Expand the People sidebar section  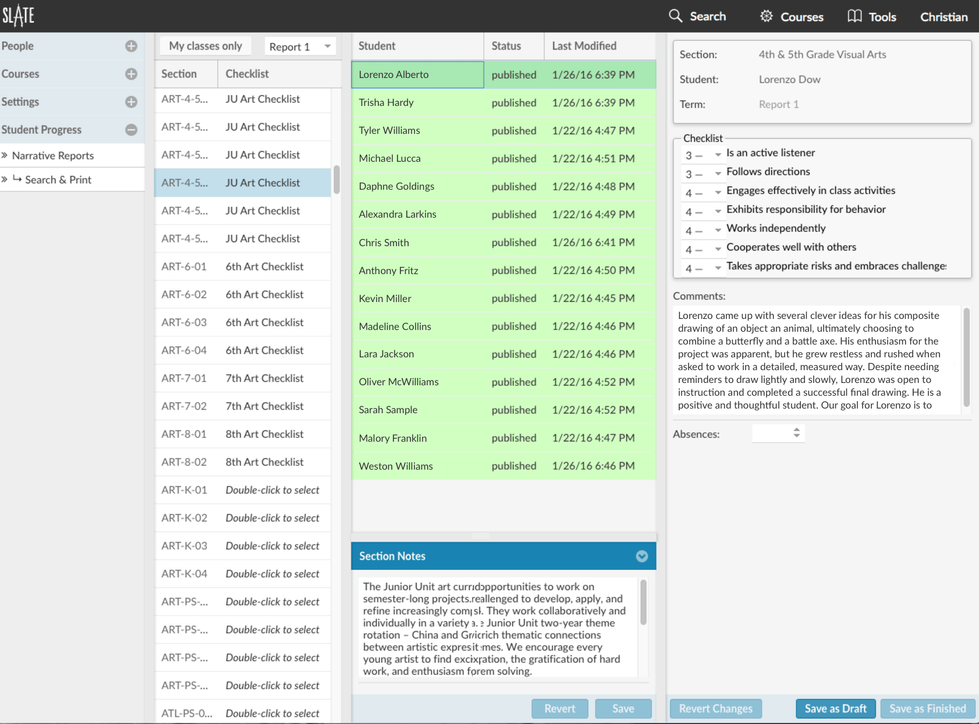(131, 46)
